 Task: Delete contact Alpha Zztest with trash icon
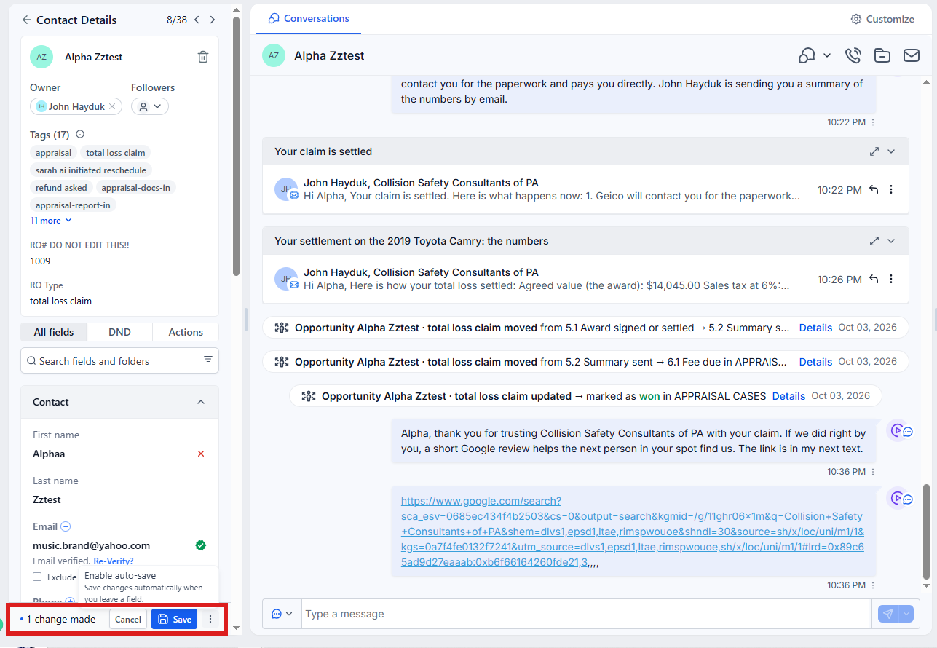point(203,57)
